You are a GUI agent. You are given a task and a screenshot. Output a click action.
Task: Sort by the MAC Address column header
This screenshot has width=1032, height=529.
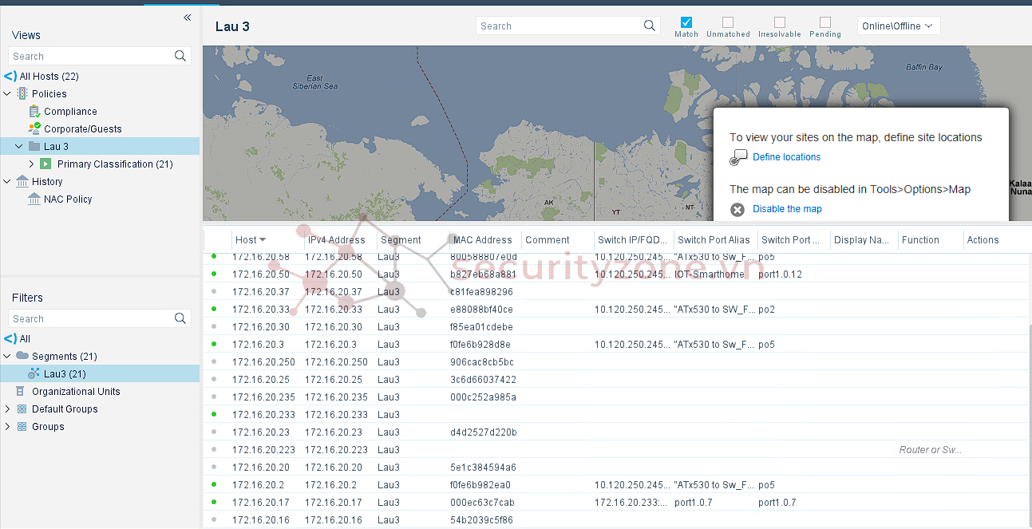pos(483,240)
